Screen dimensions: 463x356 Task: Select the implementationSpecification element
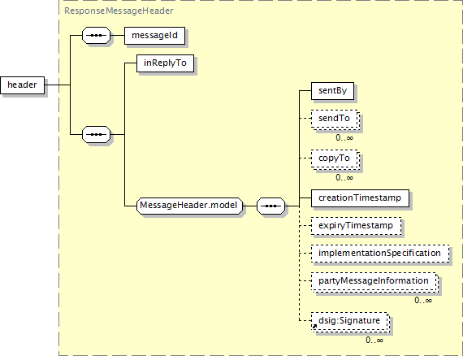click(x=380, y=254)
